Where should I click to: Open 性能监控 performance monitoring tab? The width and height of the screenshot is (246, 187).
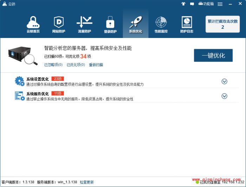[161, 25]
